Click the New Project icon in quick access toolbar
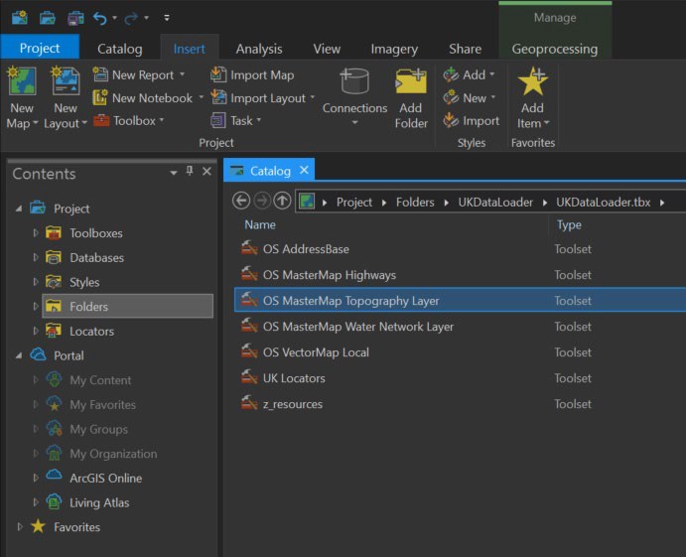 (20, 18)
